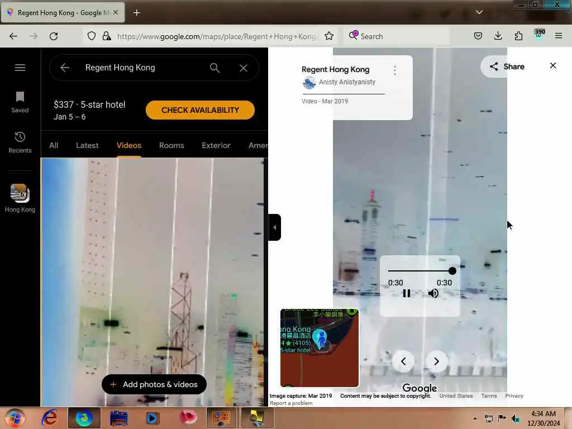Close the Regent Hong Kong browser tab

[x=116, y=12]
